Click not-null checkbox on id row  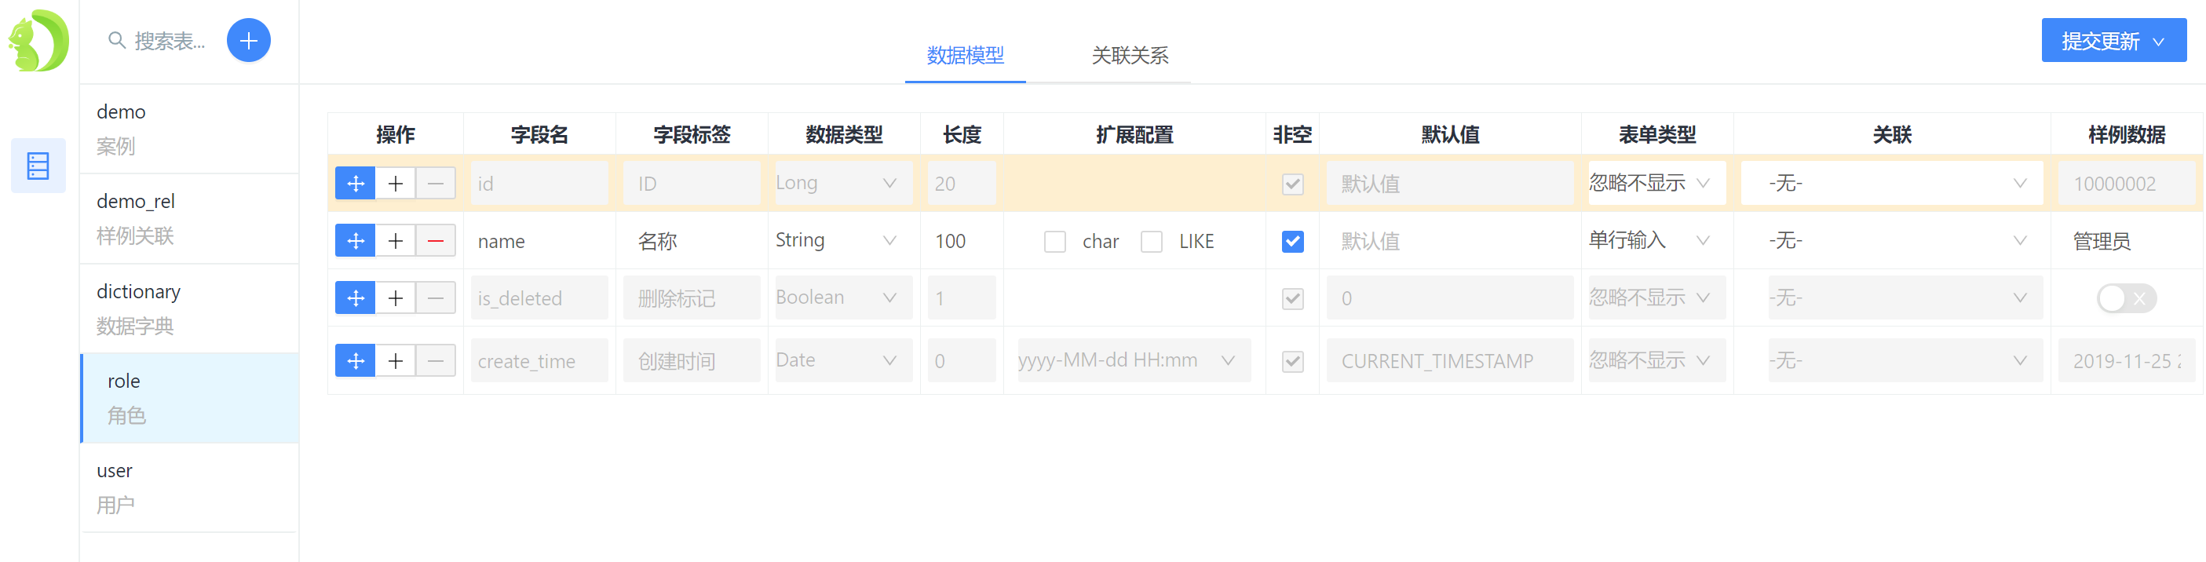1293,184
